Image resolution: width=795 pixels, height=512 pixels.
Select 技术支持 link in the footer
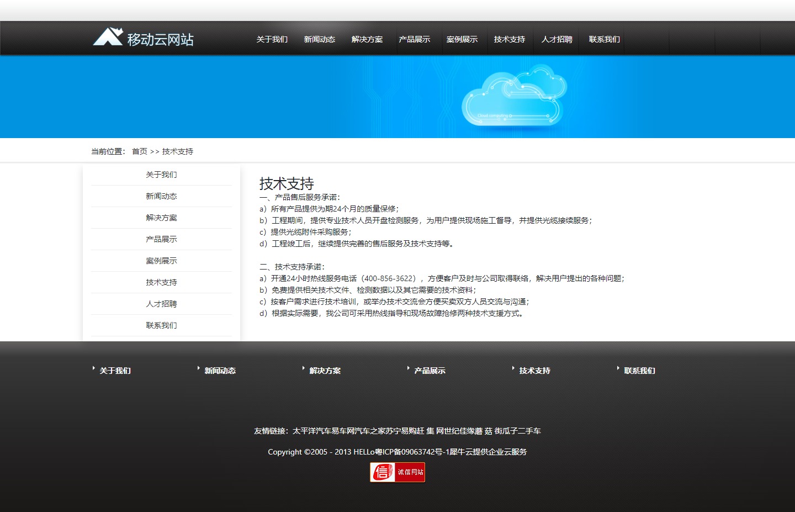534,371
